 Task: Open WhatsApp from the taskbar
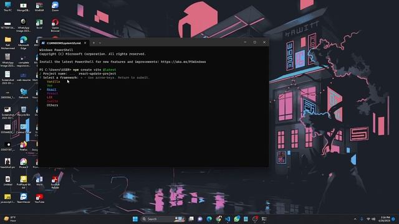[237, 219]
